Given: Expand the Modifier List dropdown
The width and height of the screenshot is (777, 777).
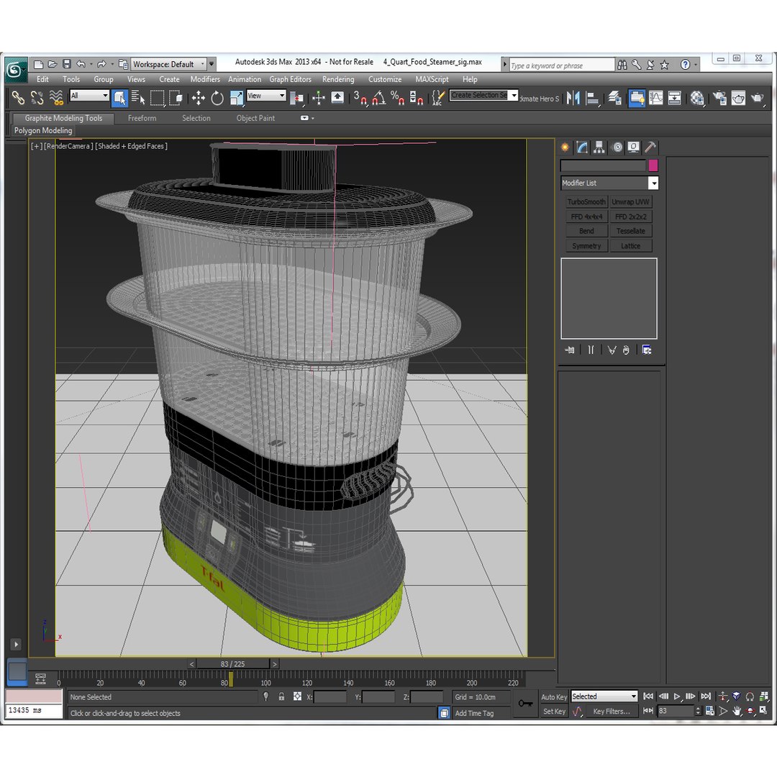Looking at the screenshot, I should 609,183.
